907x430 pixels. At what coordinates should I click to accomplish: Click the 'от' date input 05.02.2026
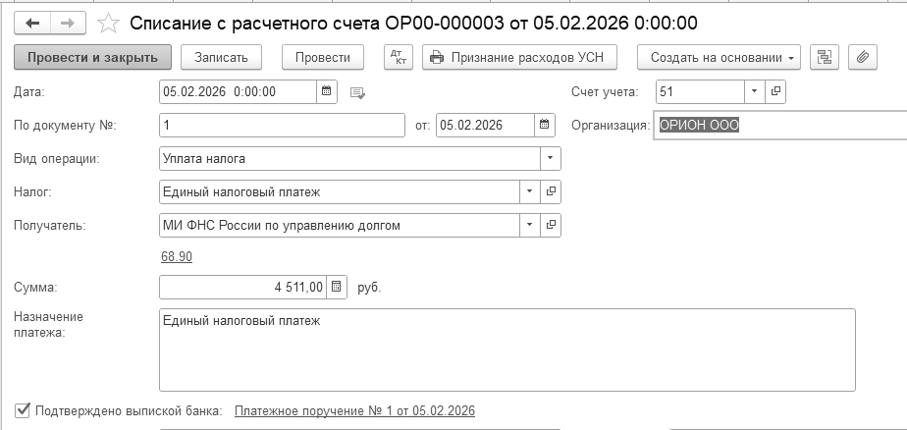coord(485,125)
